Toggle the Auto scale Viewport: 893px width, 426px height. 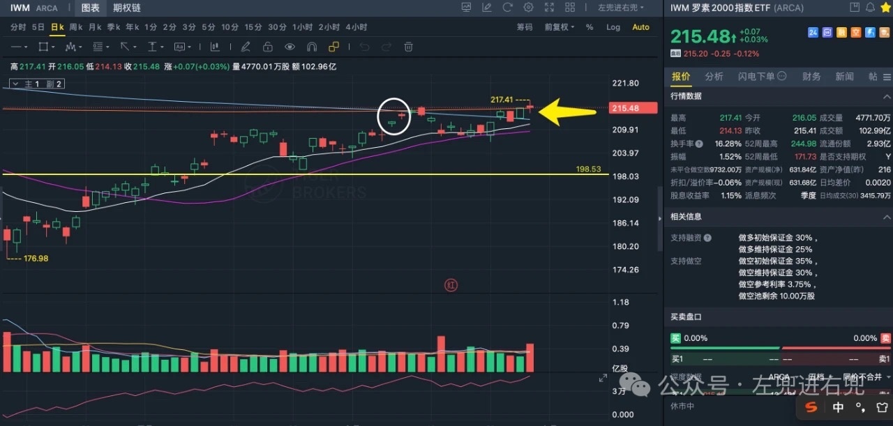[640, 27]
